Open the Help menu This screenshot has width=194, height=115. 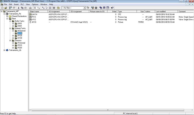[51, 4]
